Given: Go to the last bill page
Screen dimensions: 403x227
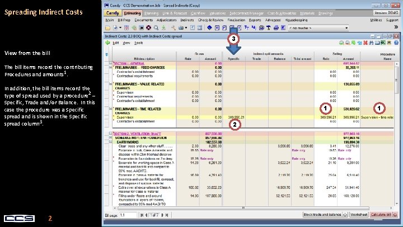Looking at the screenshot, I should pyautogui.click(x=167, y=215).
